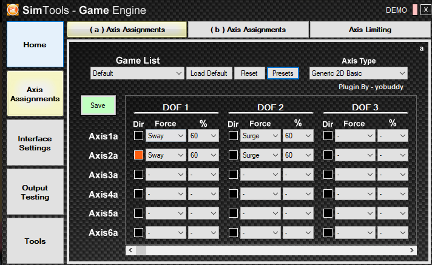Click the DOF 2 column header
Screen dimensions: 432x265
(270, 107)
